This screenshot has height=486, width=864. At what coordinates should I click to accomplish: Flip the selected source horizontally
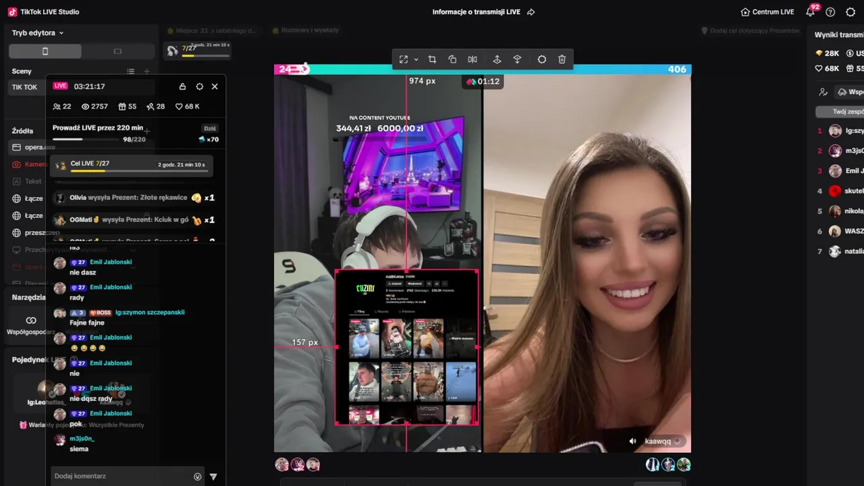473,59
